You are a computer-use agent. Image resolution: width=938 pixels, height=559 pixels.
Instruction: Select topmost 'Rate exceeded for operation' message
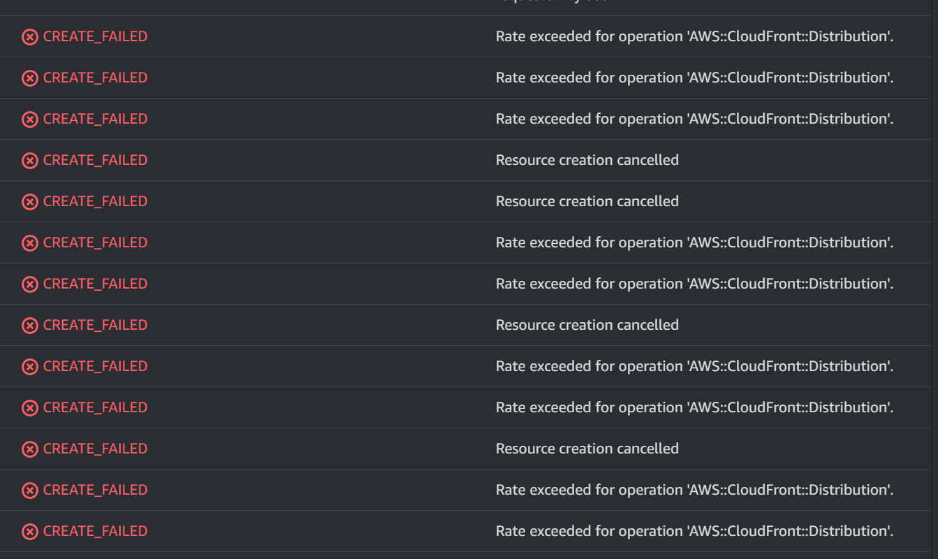[x=695, y=36]
